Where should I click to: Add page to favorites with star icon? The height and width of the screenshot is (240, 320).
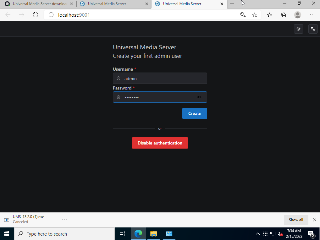(254, 15)
